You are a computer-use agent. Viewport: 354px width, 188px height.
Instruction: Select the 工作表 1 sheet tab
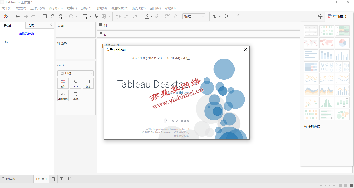pyautogui.click(x=41, y=179)
